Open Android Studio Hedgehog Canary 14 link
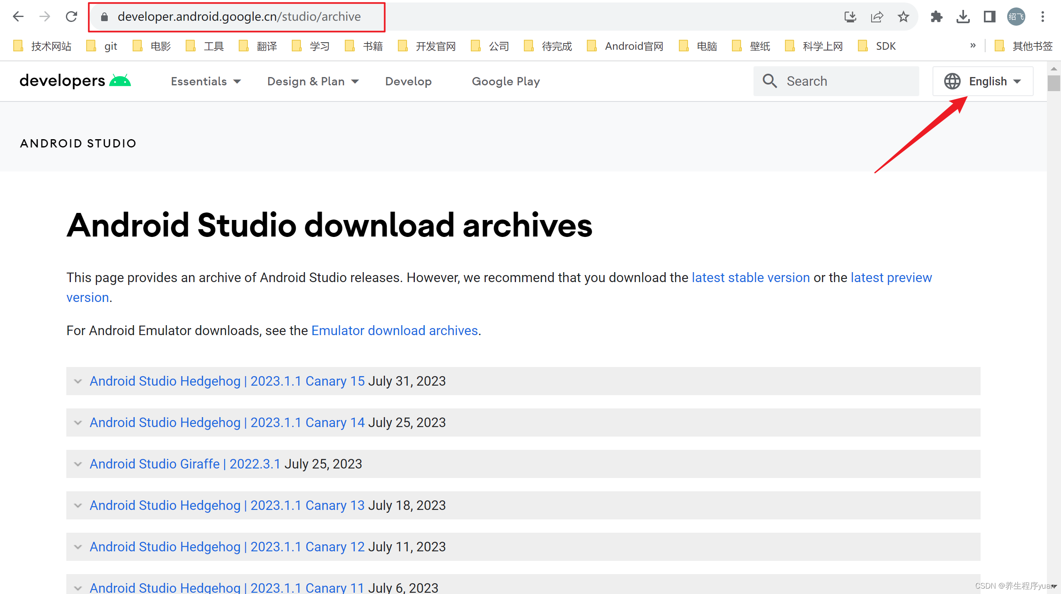Viewport: 1061px width, 594px height. (227, 423)
